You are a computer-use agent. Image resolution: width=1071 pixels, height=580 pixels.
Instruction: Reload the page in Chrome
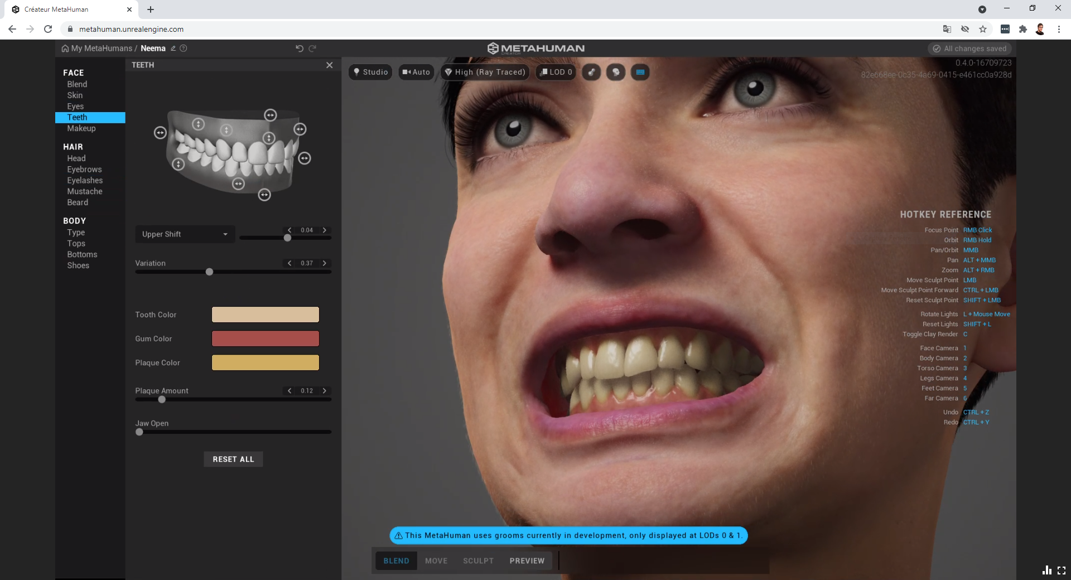48,29
